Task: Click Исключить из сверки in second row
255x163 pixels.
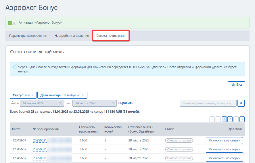Action: click(x=225, y=149)
